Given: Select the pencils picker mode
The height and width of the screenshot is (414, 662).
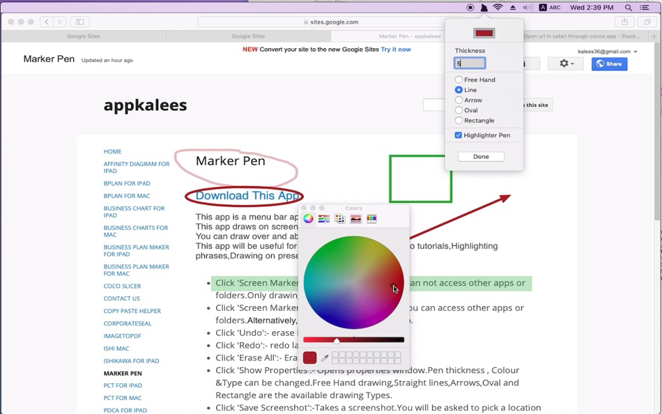Looking at the screenshot, I should [x=371, y=218].
